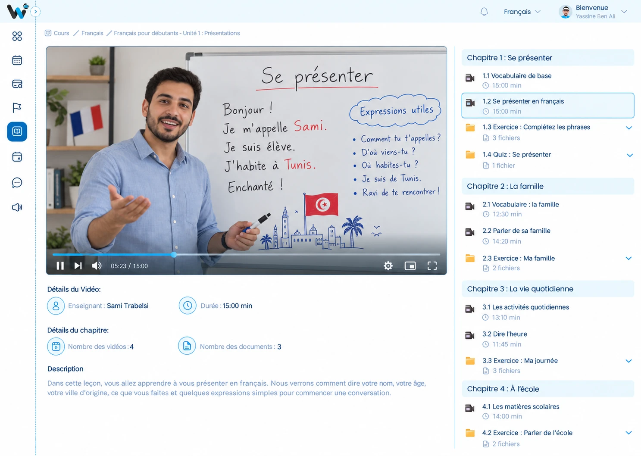Enter fullscreen video mode
The width and height of the screenshot is (641, 456).
(x=432, y=266)
